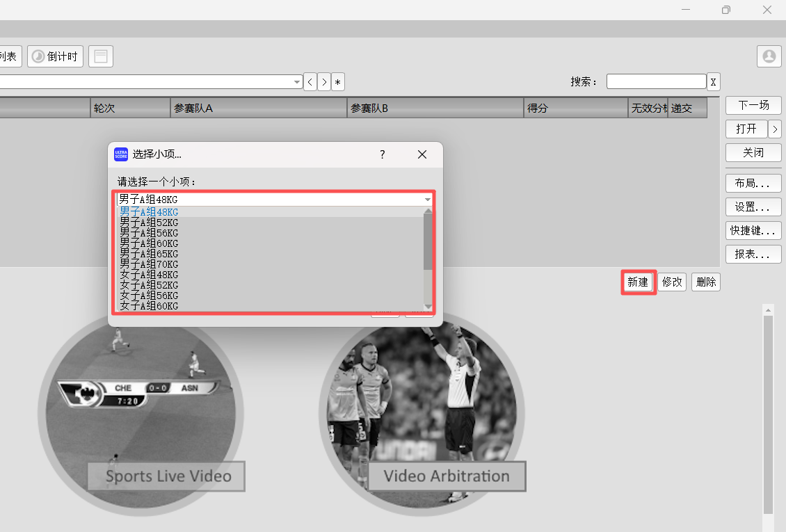This screenshot has height=532, width=786.
Task: Open the top event dropdown list
Action: tap(297, 82)
